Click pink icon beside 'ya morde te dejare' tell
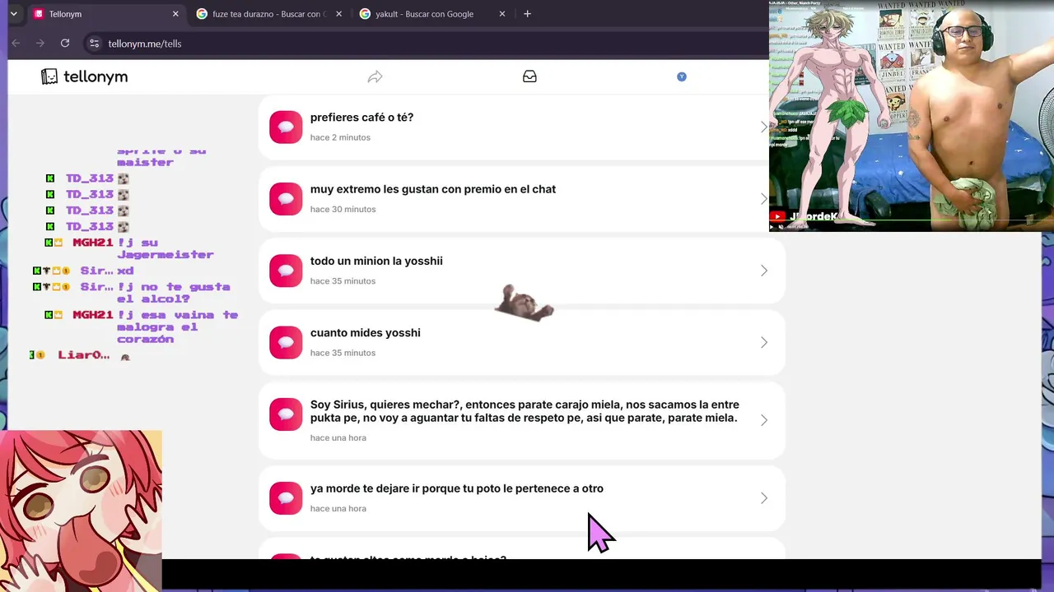1054x592 pixels. click(286, 498)
